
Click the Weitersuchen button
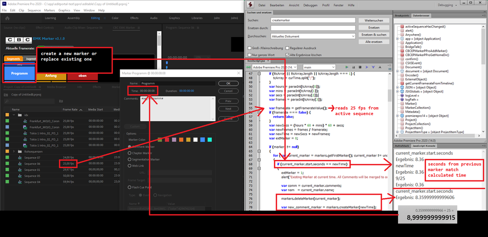pyautogui.click(x=374, y=20)
